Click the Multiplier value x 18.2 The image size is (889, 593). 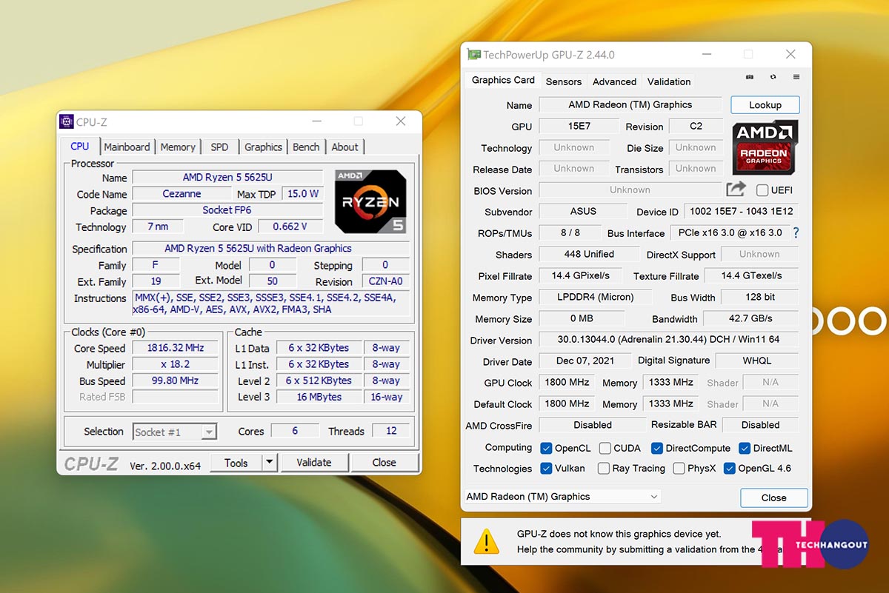pos(175,364)
